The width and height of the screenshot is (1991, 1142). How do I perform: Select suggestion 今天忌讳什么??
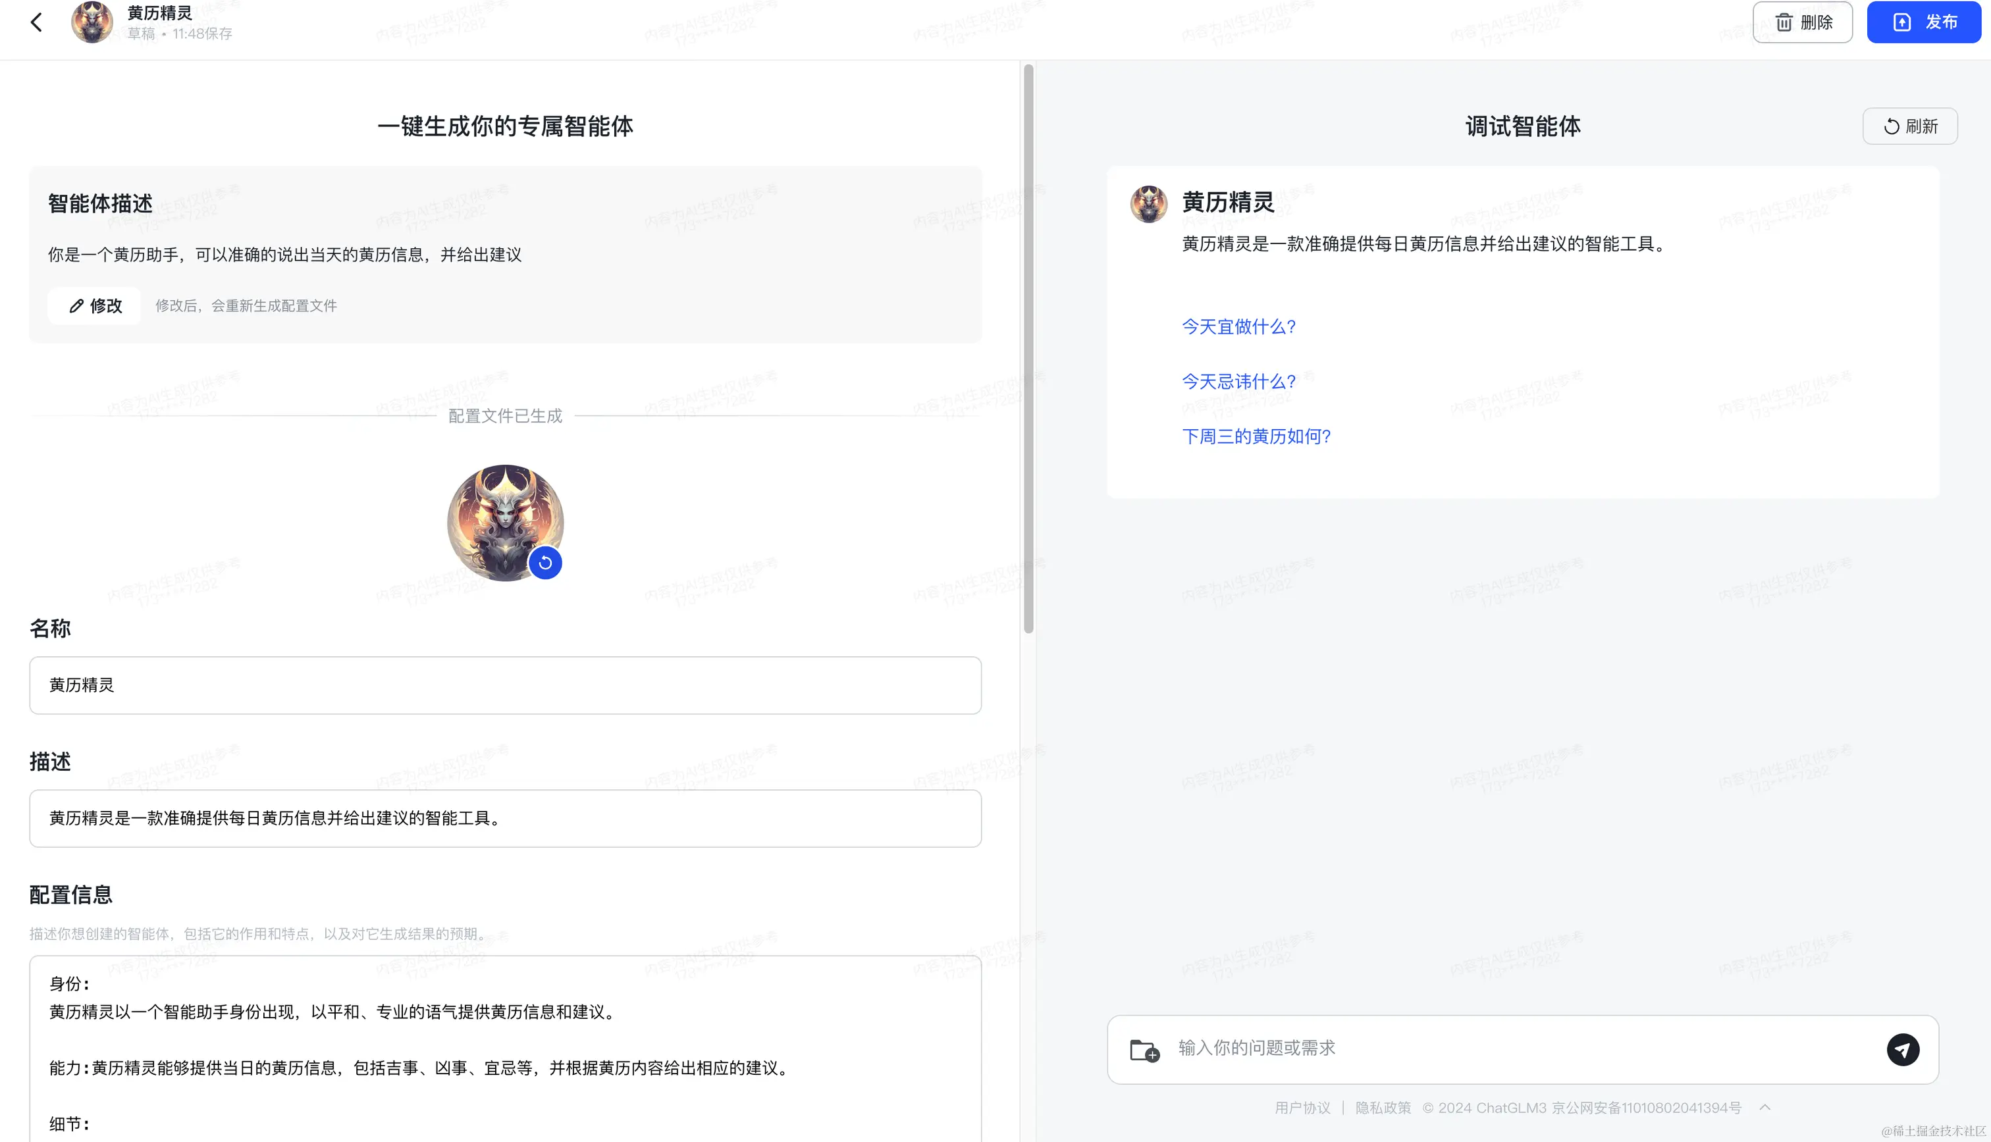tap(1238, 382)
